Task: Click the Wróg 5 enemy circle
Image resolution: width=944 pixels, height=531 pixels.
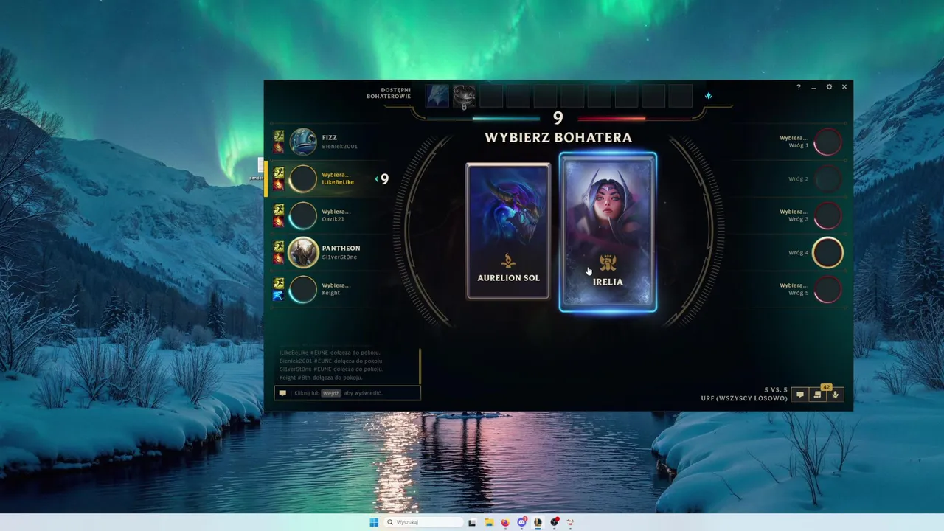Action: click(x=827, y=289)
